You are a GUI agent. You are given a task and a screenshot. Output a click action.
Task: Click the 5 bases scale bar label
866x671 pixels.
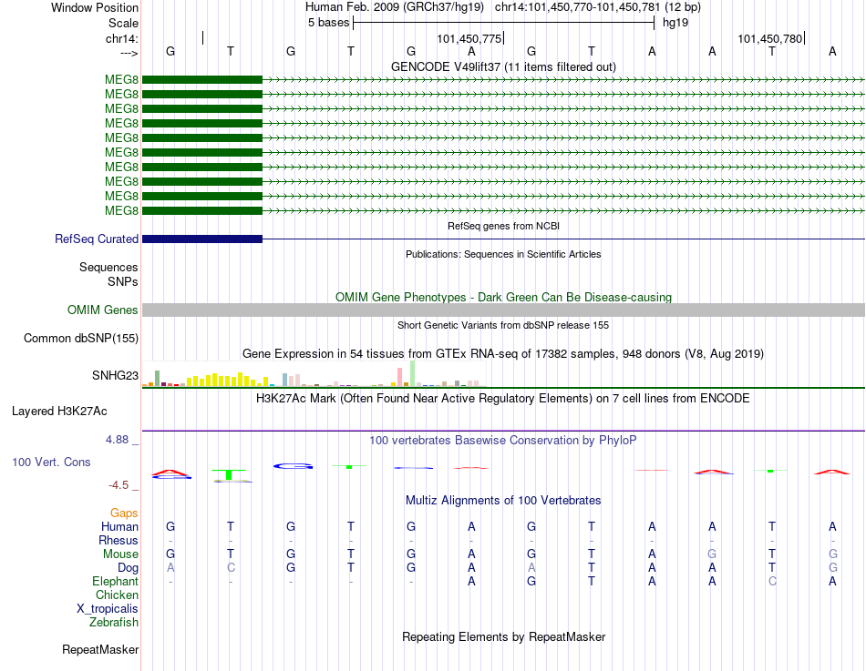tap(328, 23)
